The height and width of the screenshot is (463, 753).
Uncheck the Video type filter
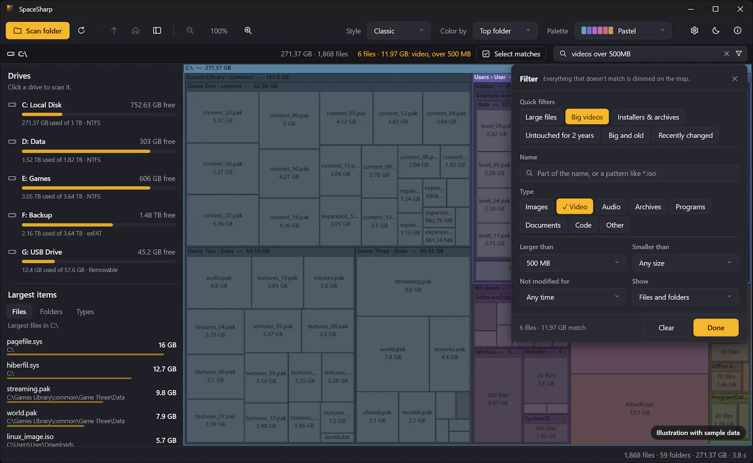(x=575, y=207)
